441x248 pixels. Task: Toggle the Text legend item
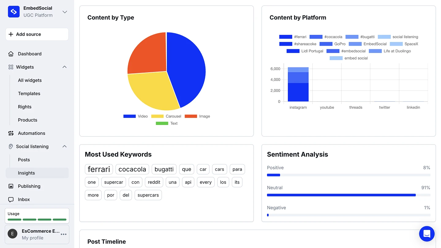click(167, 123)
